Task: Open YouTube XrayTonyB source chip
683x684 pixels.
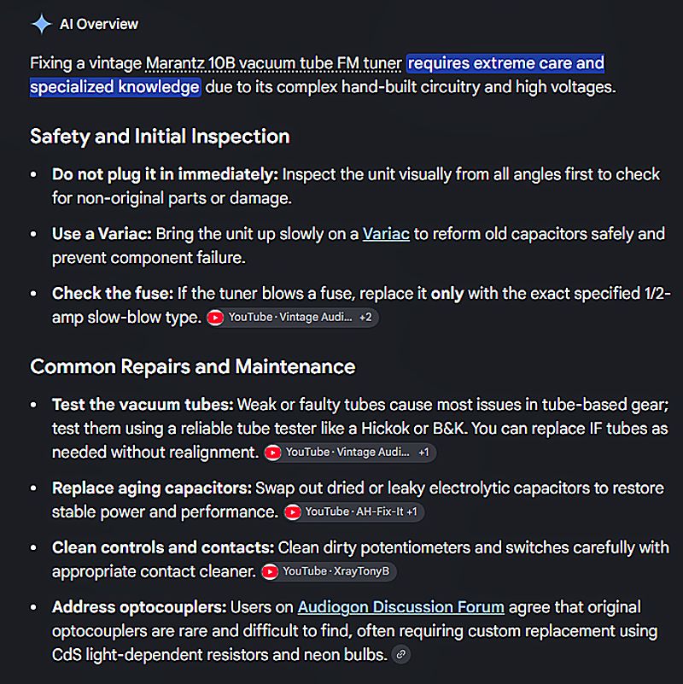Action: pyautogui.click(x=329, y=571)
